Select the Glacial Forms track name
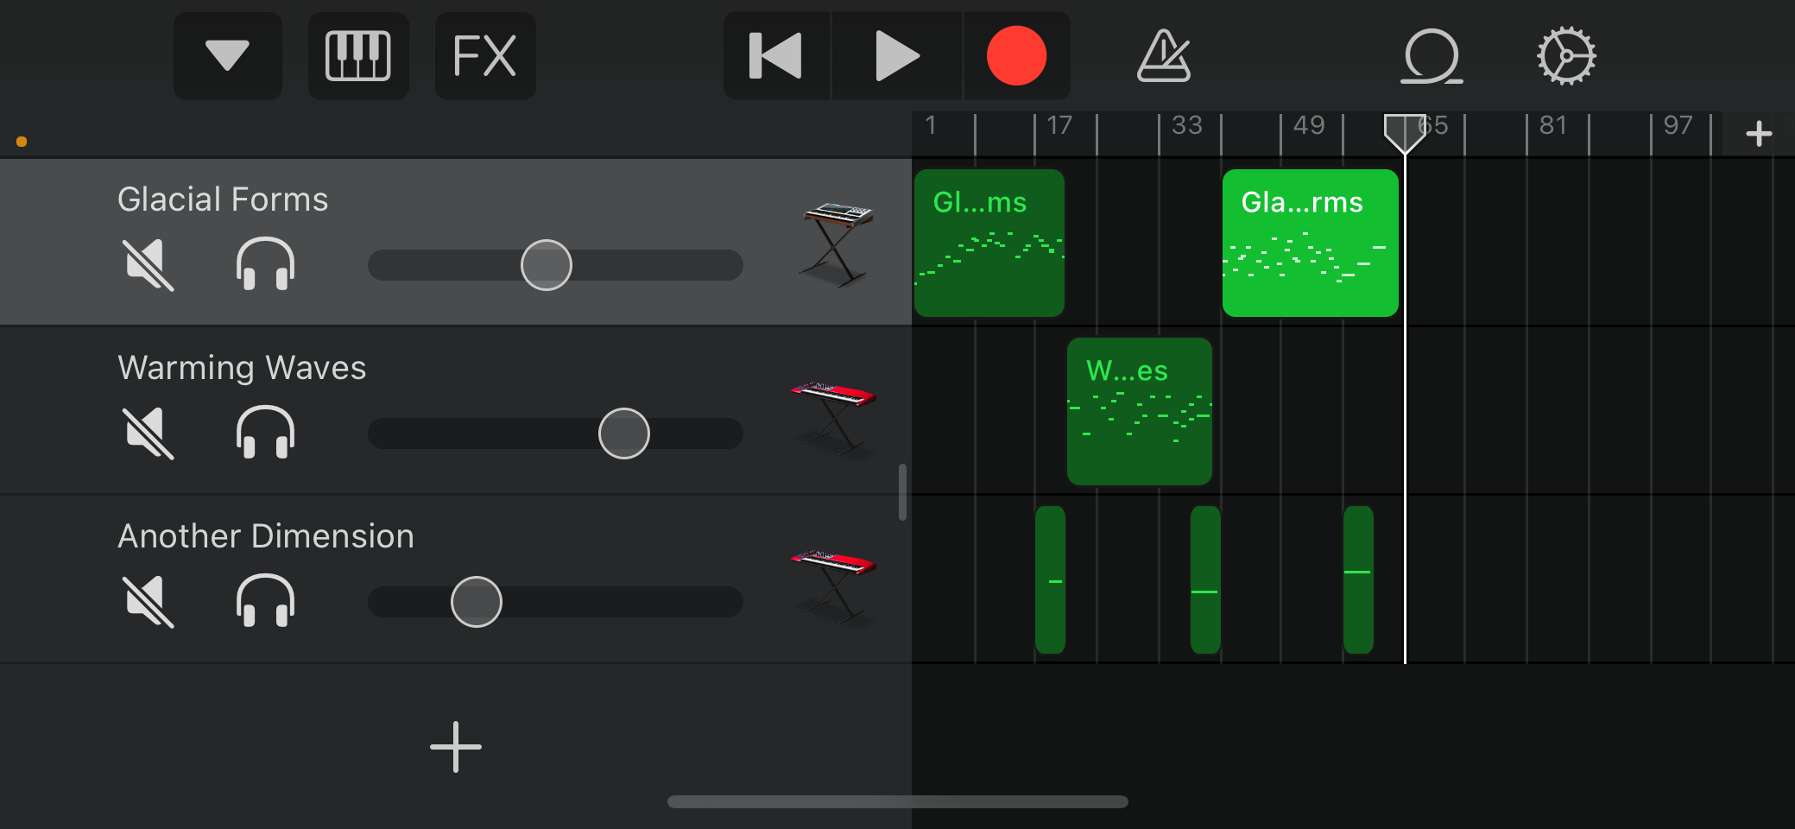Screen dimensions: 1795x829 click(223, 199)
